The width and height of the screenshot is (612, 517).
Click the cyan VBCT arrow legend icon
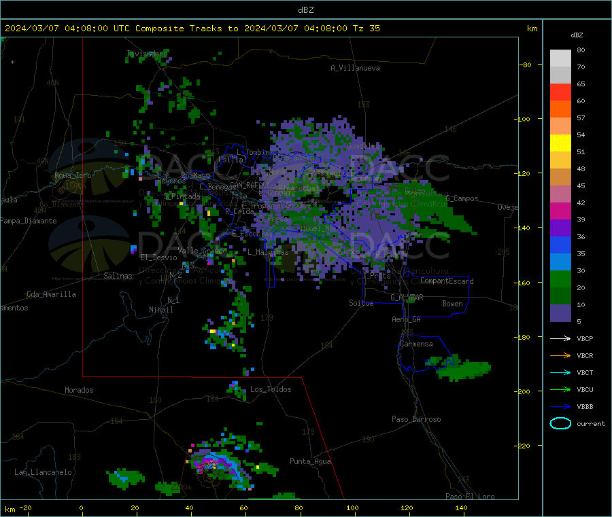[x=560, y=373]
